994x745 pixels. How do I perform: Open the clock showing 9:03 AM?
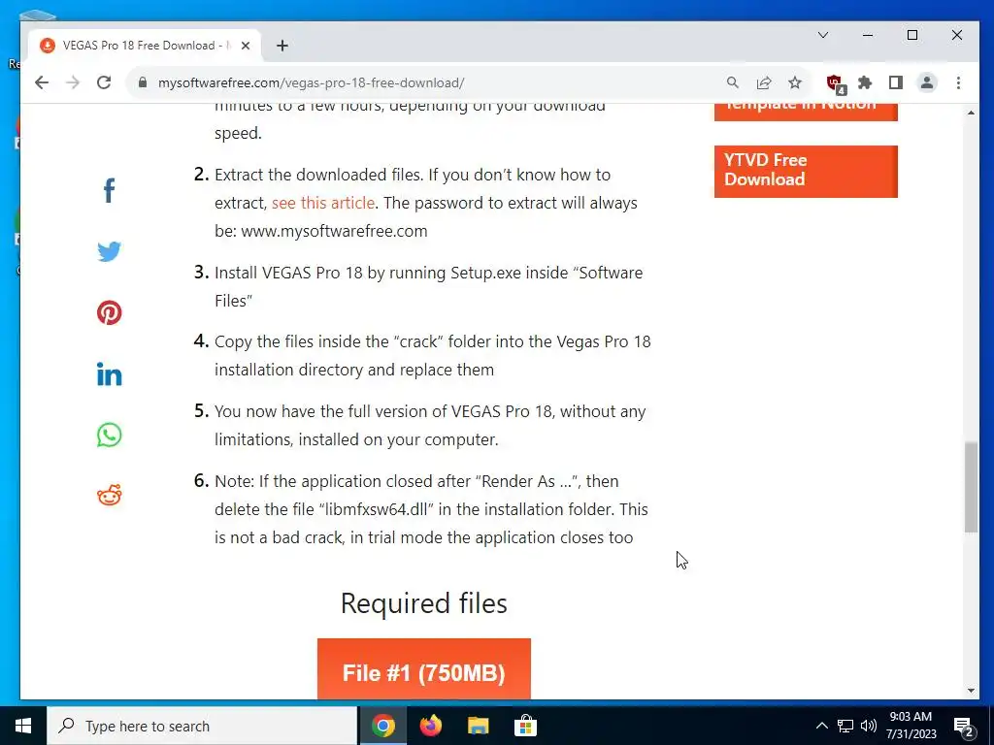[x=911, y=726]
